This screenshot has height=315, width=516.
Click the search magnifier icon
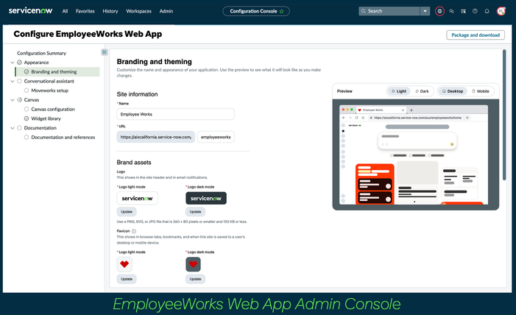[x=364, y=11]
